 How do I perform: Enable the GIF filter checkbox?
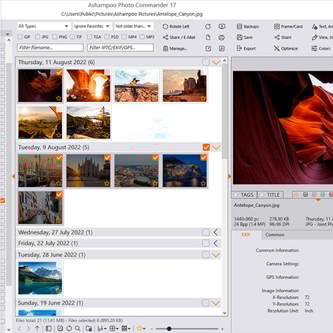[20, 37]
